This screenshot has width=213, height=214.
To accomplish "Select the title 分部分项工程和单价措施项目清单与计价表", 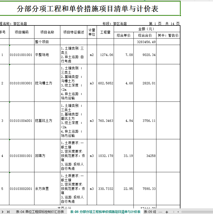I will [88, 9].
